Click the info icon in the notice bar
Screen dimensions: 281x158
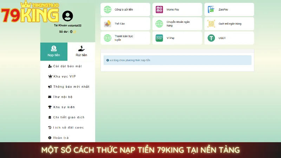[107, 60]
